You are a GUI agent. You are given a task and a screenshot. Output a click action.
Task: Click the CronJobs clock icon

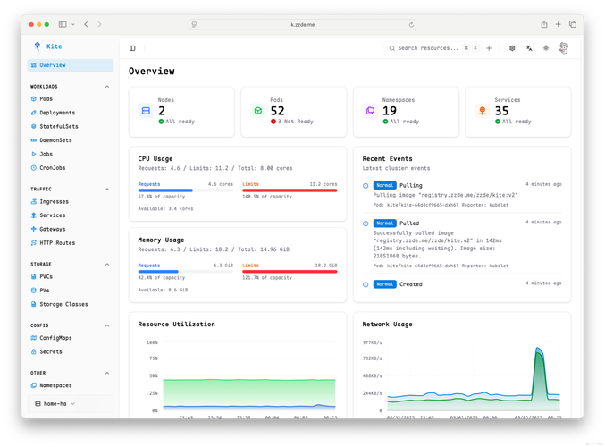click(x=34, y=168)
